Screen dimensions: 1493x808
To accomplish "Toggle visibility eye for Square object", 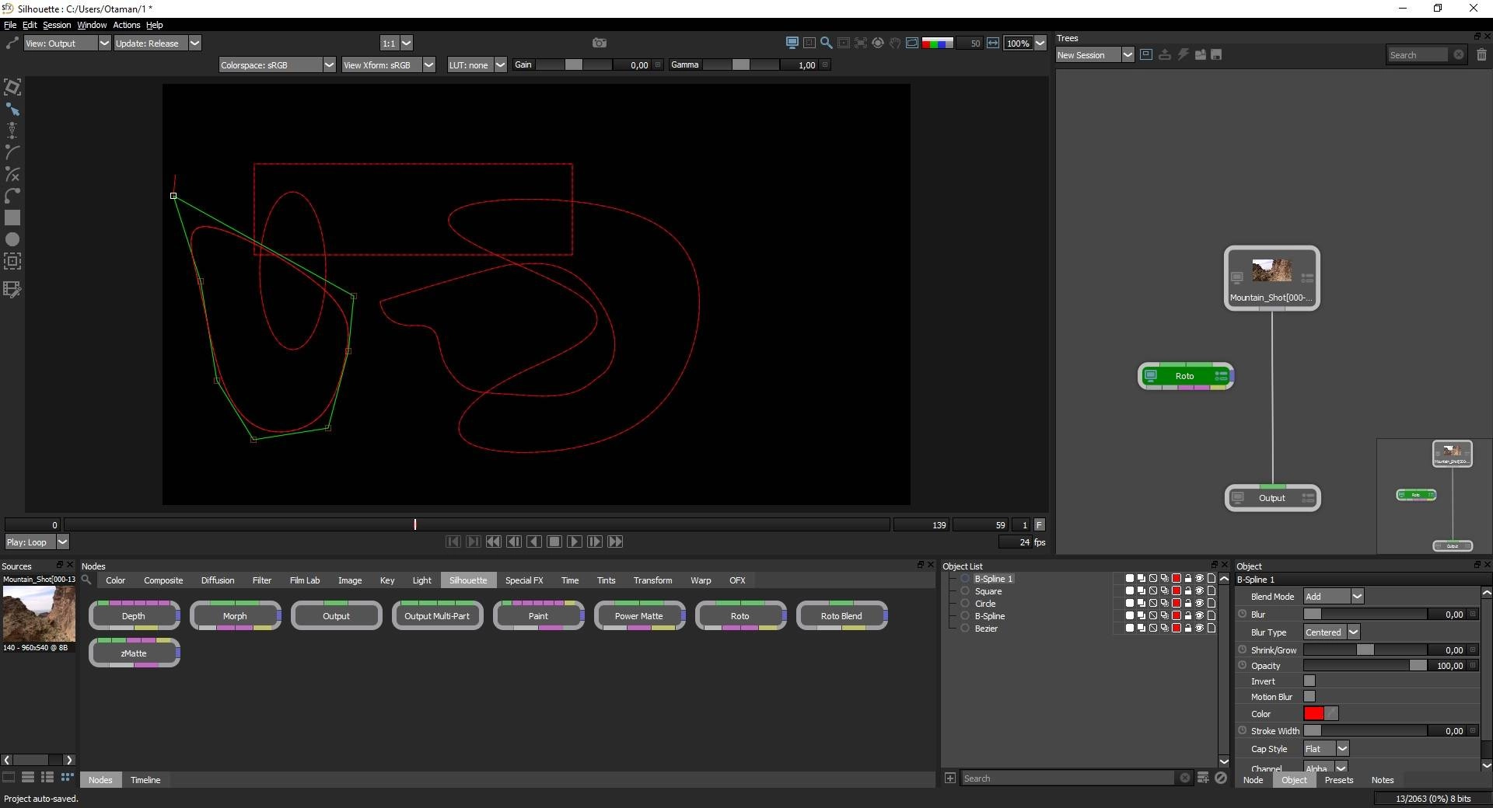I will pyautogui.click(x=1199, y=591).
